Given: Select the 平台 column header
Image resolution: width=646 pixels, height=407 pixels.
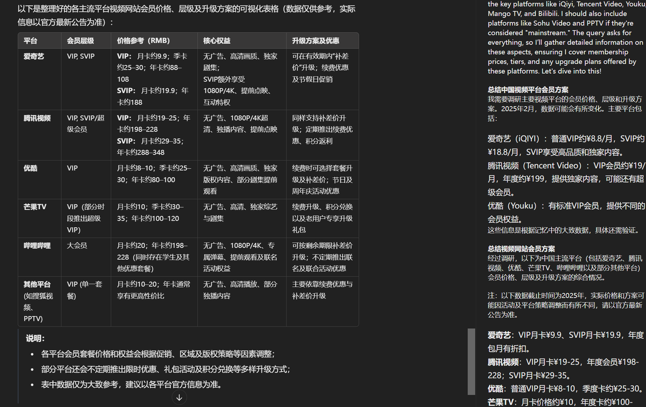Looking at the screenshot, I should [39, 40].
